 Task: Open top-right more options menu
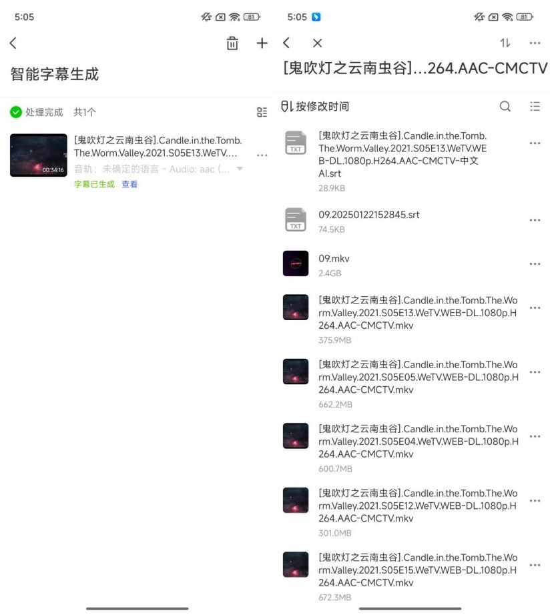tap(535, 43)
